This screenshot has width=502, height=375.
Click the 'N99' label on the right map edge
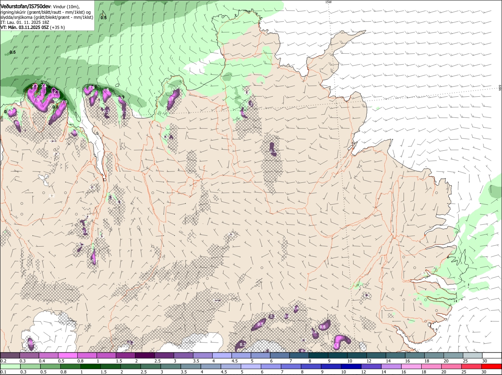coord(500,88)
